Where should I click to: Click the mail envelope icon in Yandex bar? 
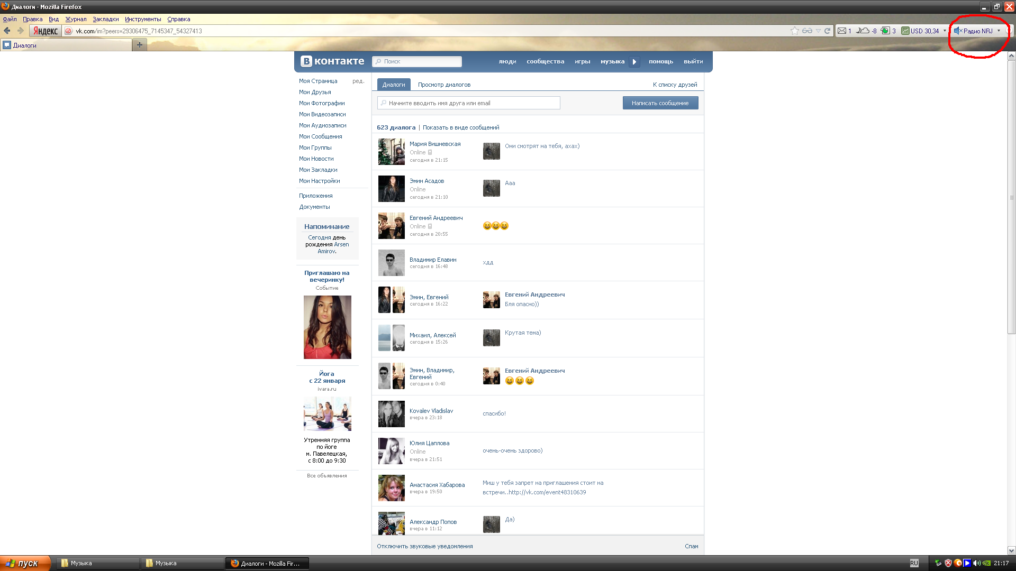[842, 31]
